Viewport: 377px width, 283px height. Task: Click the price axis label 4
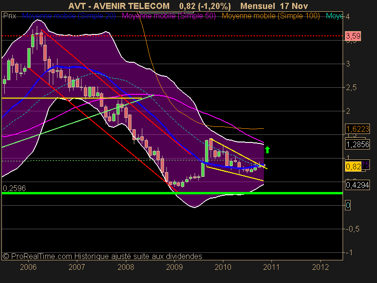point(348,17)
